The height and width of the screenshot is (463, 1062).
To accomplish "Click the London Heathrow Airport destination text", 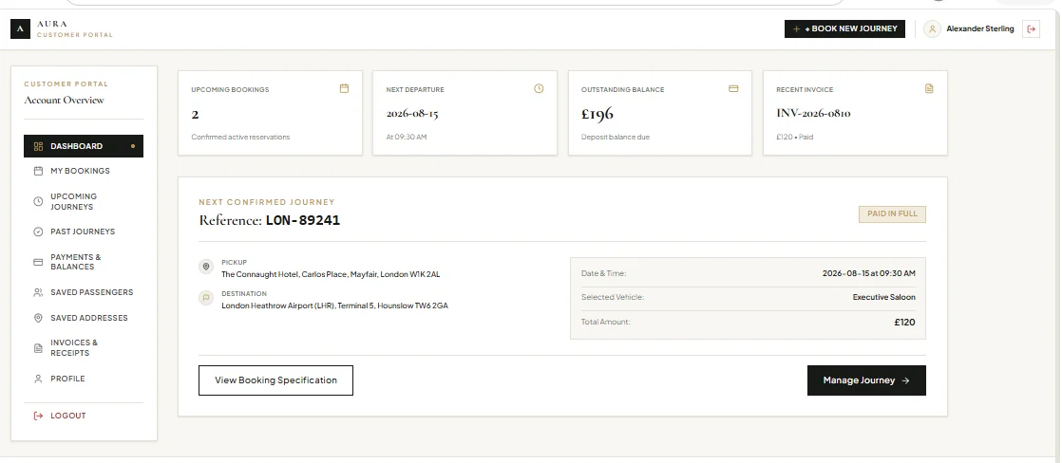I will [334, 306].
